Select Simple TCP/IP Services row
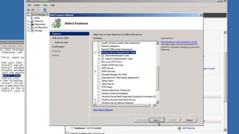239x134 pixels. (x=112, y=65)
